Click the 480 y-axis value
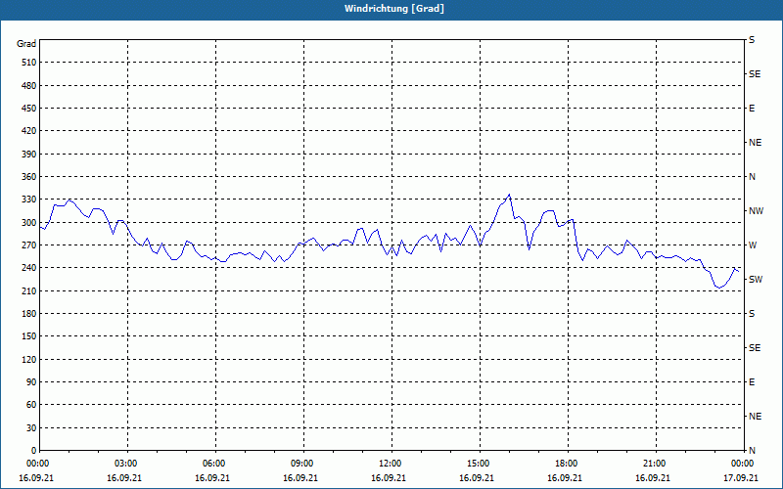Image resolution: width=783 pixels, height=489 pixels. point(29,86)
